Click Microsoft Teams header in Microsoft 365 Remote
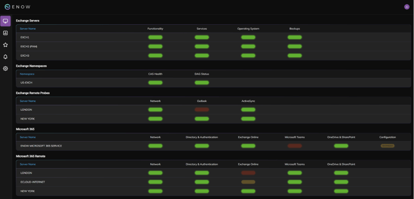The width and height of the screenshot is (414, 199). tap(295, 164)
